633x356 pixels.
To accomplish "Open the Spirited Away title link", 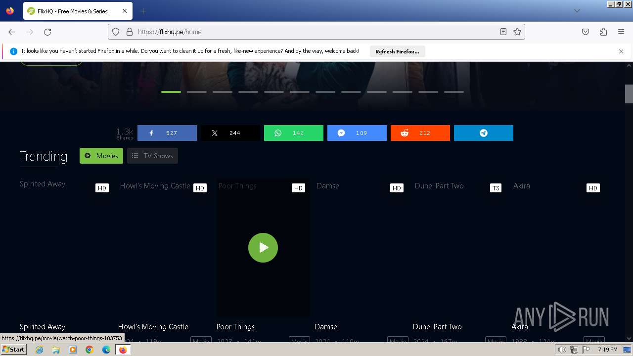I will click(x=43, y=327).
